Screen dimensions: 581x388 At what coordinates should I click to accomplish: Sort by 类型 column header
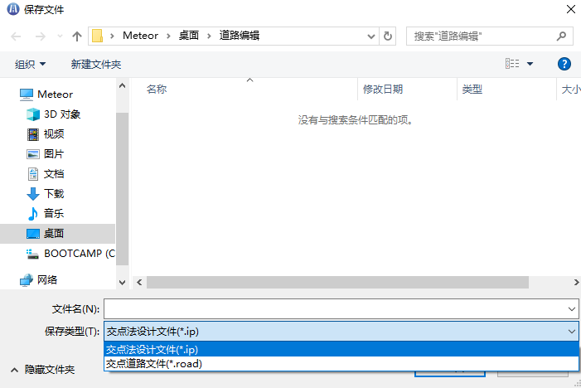(x=472, y=90)
